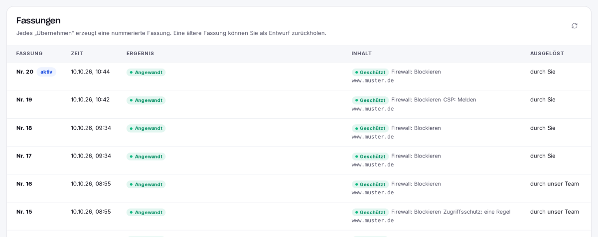Click 'Firewall: Blockieren' in Nr. 17
Image resolution: width=598 pixels, height=237 pixels.
[x=416, y=156]
